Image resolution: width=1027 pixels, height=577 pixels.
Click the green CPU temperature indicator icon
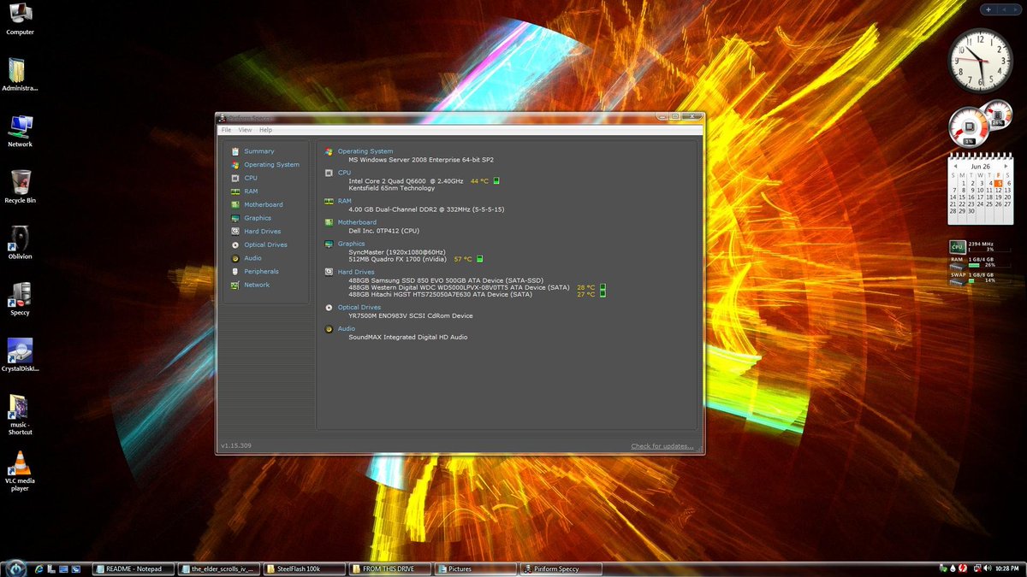point(496,180)
